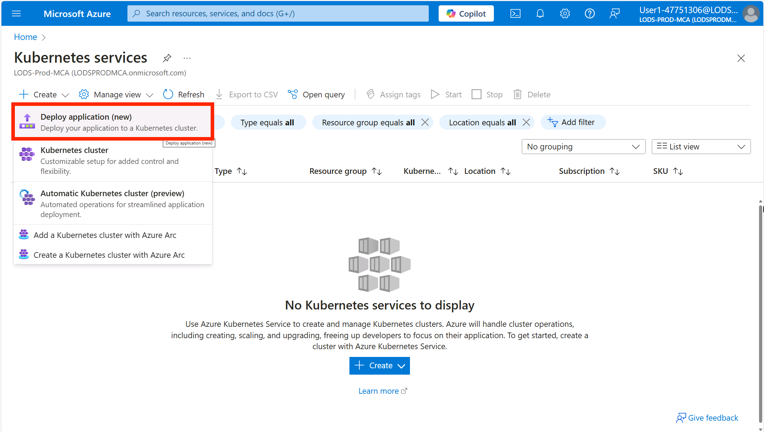Pin Kubernetes services to dashboard

tap(167, 58)
